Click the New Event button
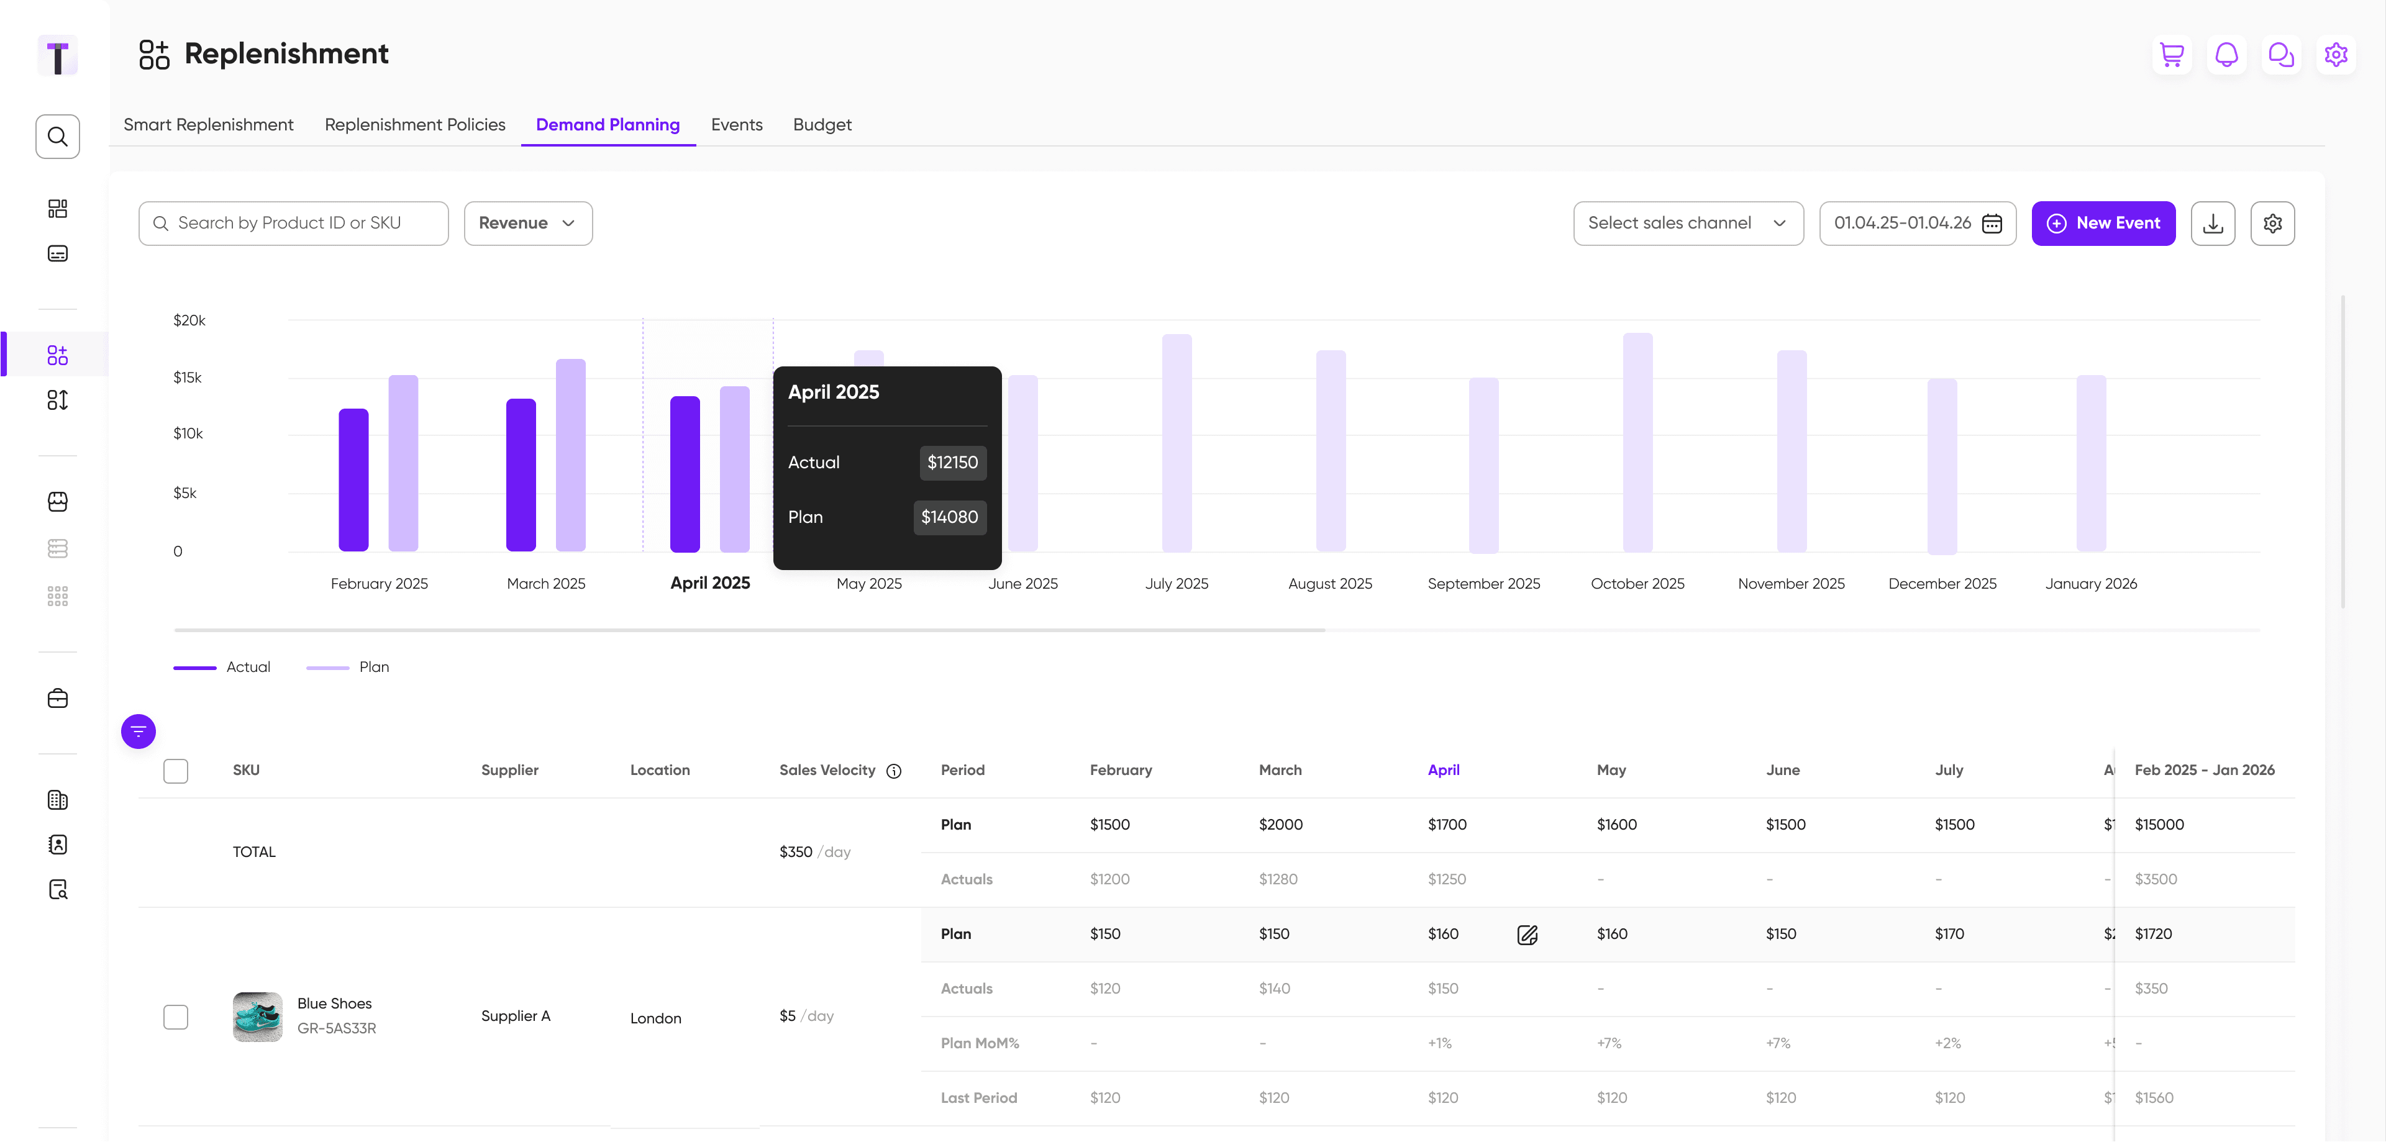2386x1142 pixels. click(x=2103, y=223)
